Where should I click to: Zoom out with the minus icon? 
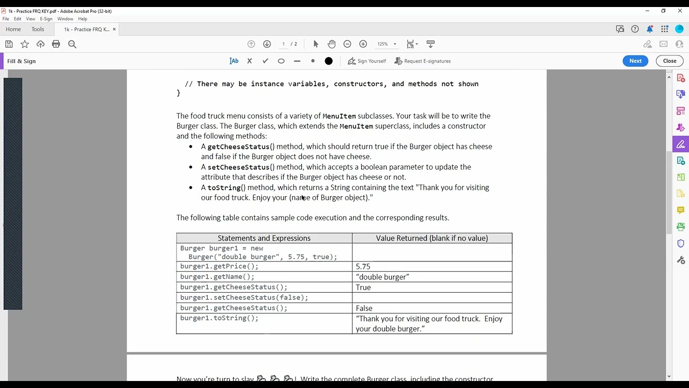tap(347, 44)
